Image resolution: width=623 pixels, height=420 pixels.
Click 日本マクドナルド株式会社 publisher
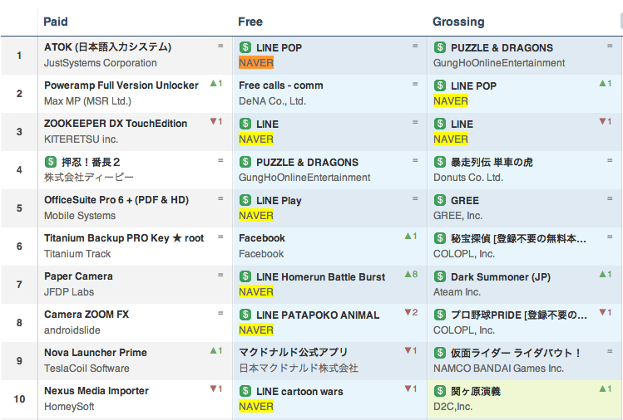click(299, 368)
